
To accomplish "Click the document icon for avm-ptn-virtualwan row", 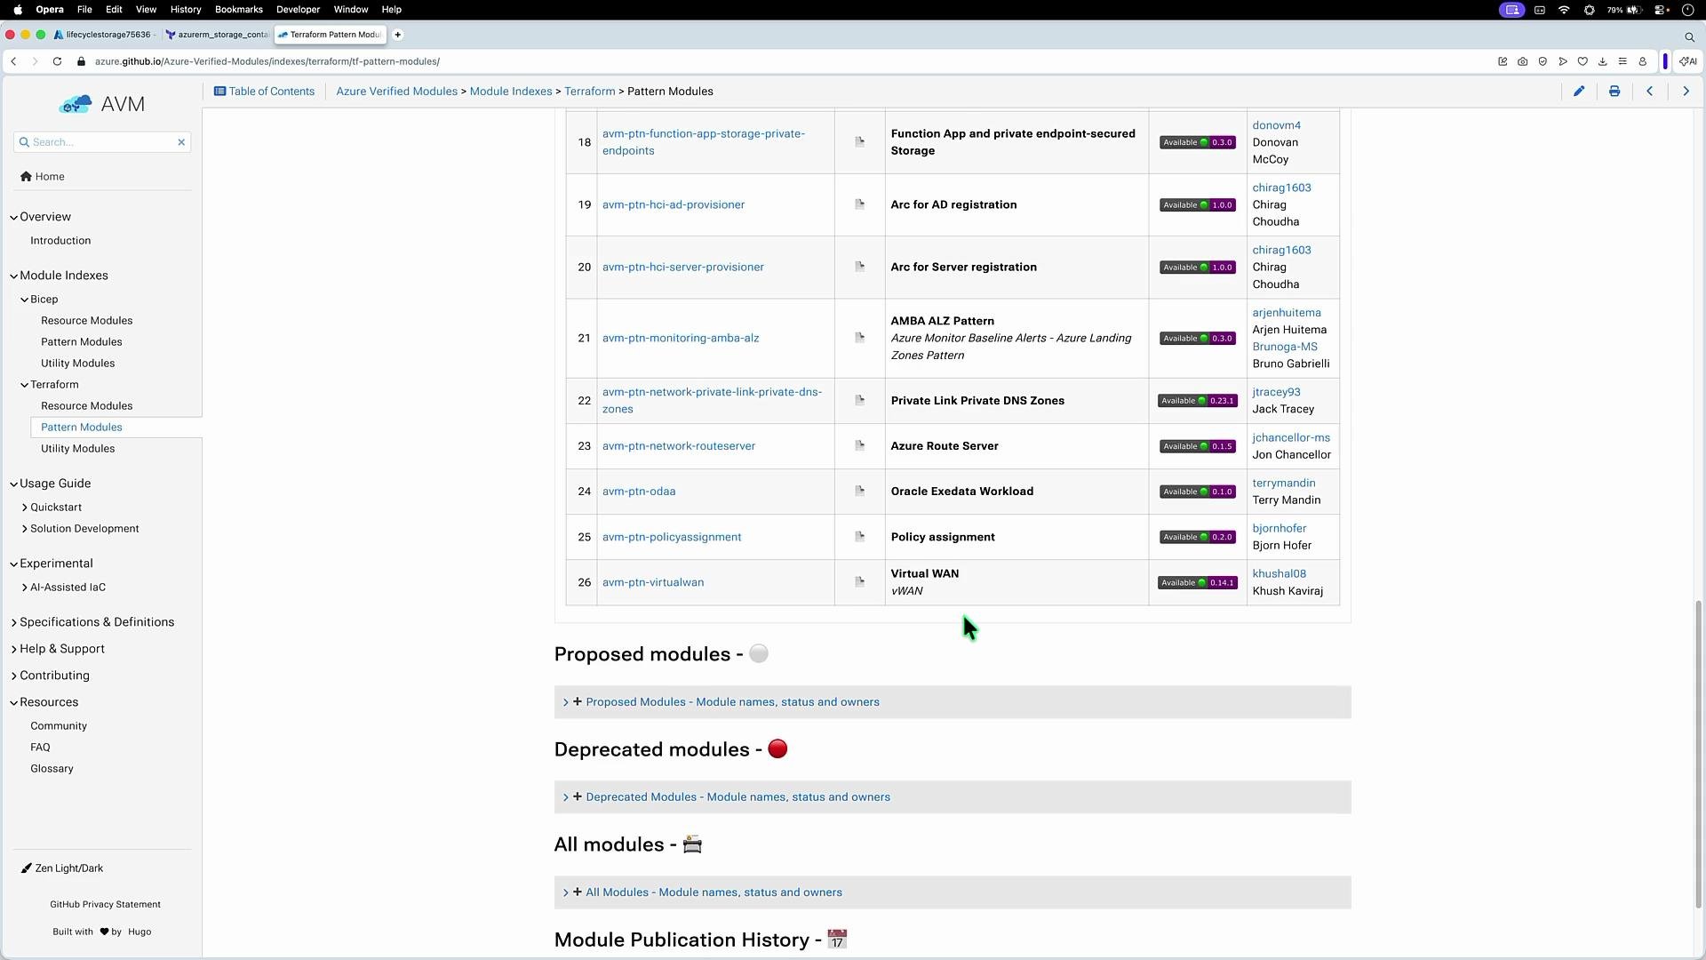I will click(x=859, y=581).
